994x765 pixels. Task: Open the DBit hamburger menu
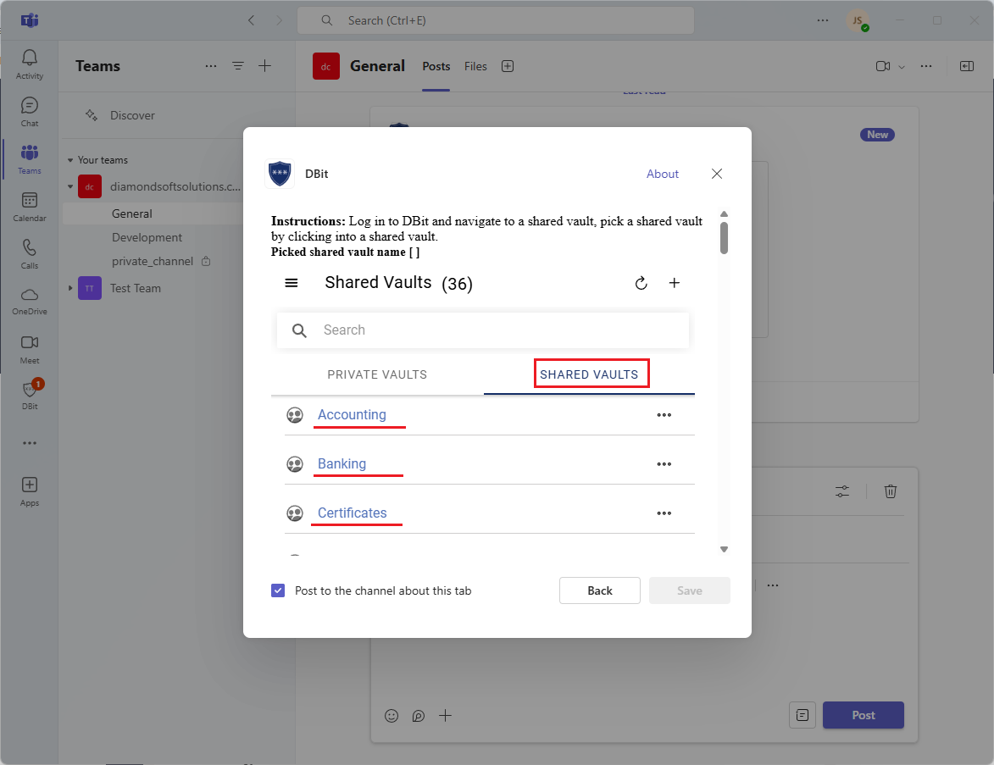tap(292, 283)
